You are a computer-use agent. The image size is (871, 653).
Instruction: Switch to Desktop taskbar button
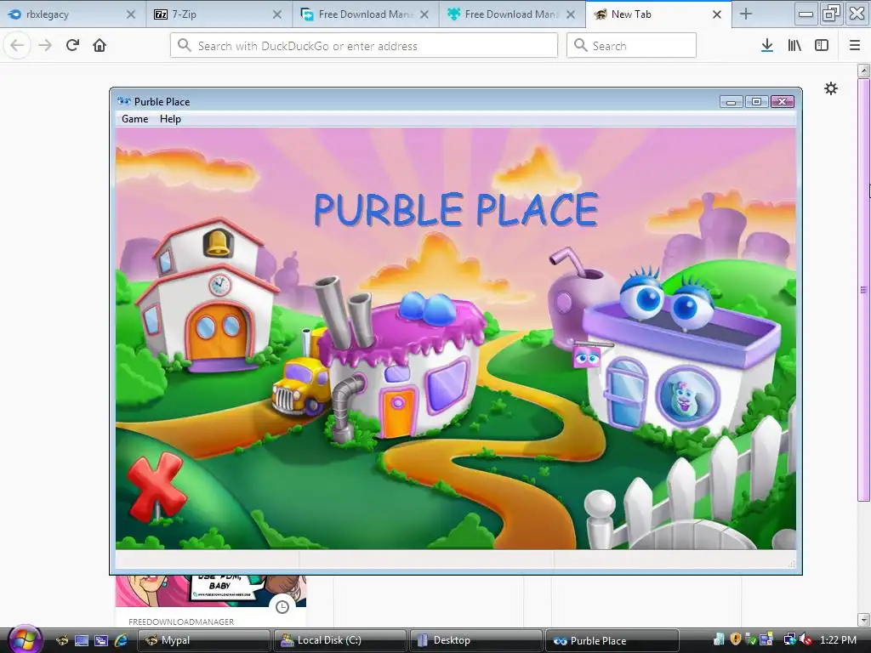click(476, 640)
